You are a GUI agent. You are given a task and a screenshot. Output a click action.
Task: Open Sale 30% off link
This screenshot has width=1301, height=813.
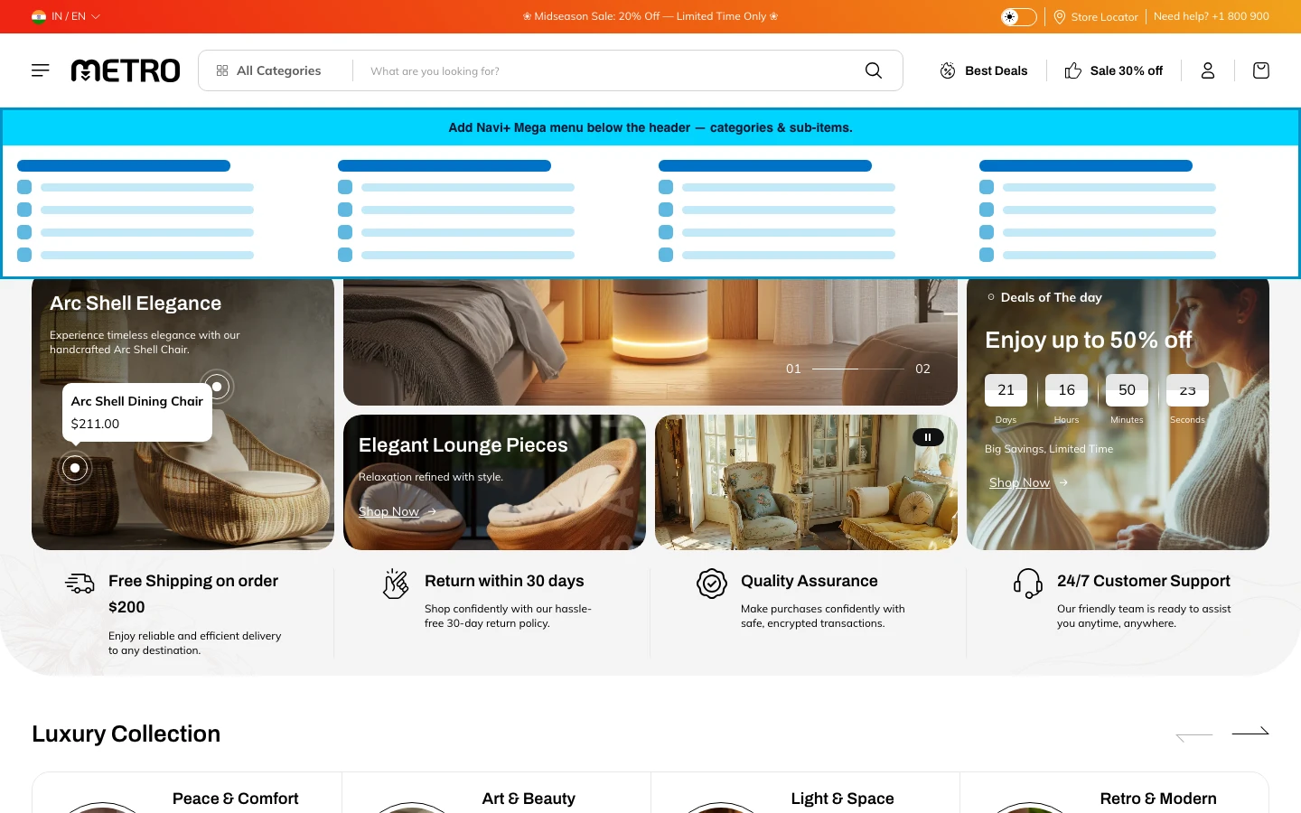pos(1114,70)
